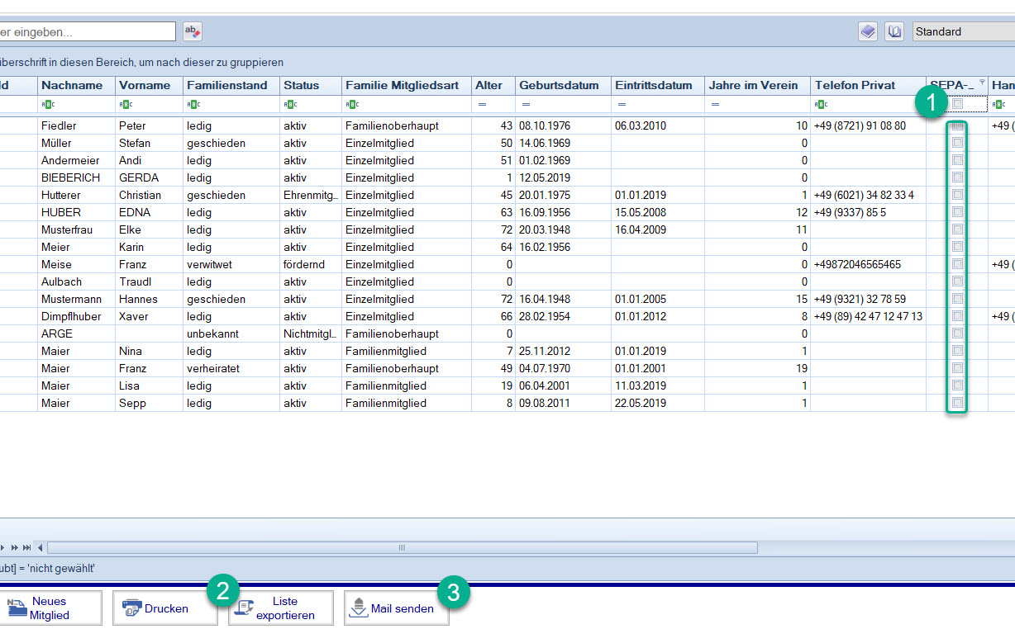Viewport: 1015px width, 629px height.
Task: Tick SEPA checkbox for Peter Fiedler
Action: (958, 126)
